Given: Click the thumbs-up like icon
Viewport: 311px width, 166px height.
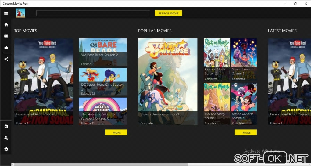Looking at the screenshot, I should pos(6,48).
